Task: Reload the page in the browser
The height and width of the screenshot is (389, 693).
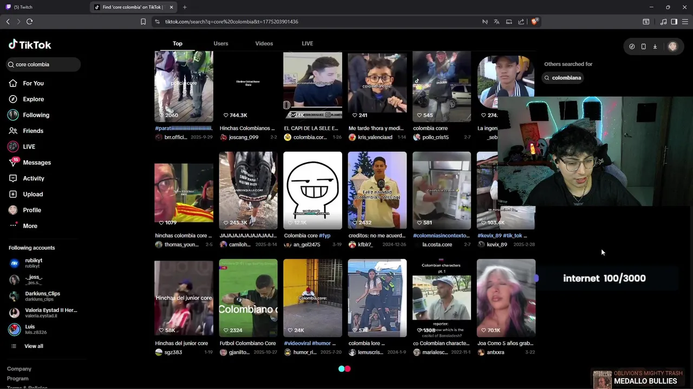Action: 29,22
